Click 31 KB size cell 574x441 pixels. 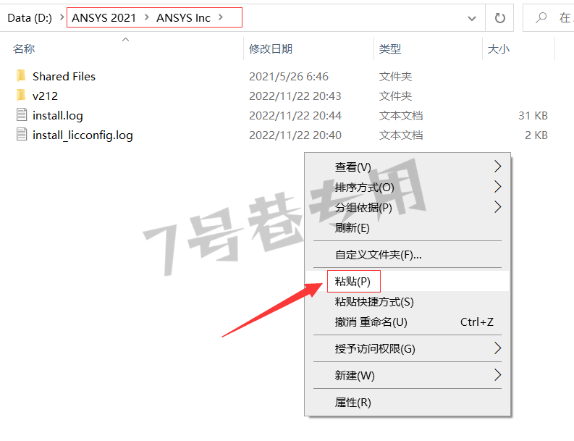533,115
